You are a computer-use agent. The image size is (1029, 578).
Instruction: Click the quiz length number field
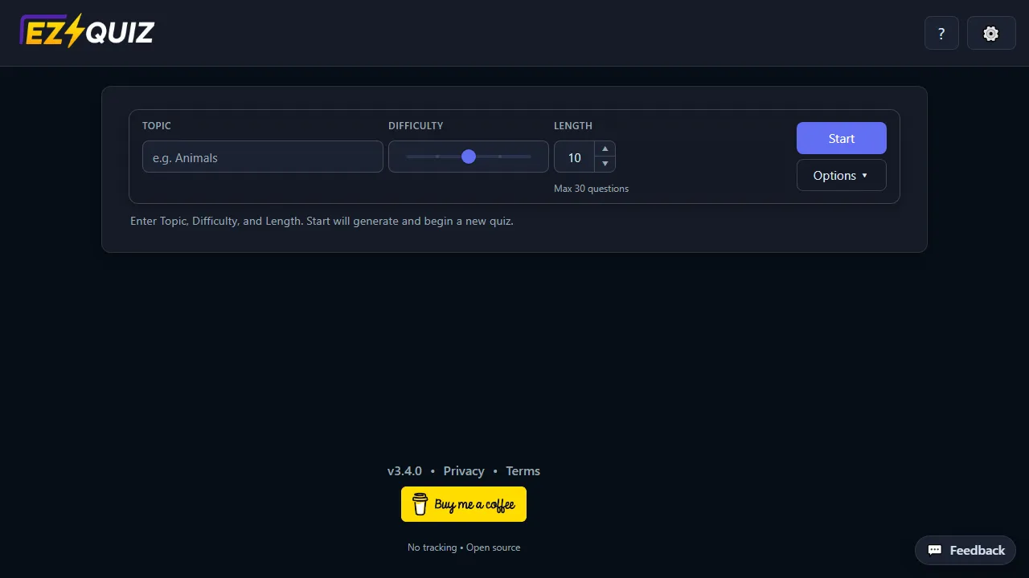[x=574, y=157]
